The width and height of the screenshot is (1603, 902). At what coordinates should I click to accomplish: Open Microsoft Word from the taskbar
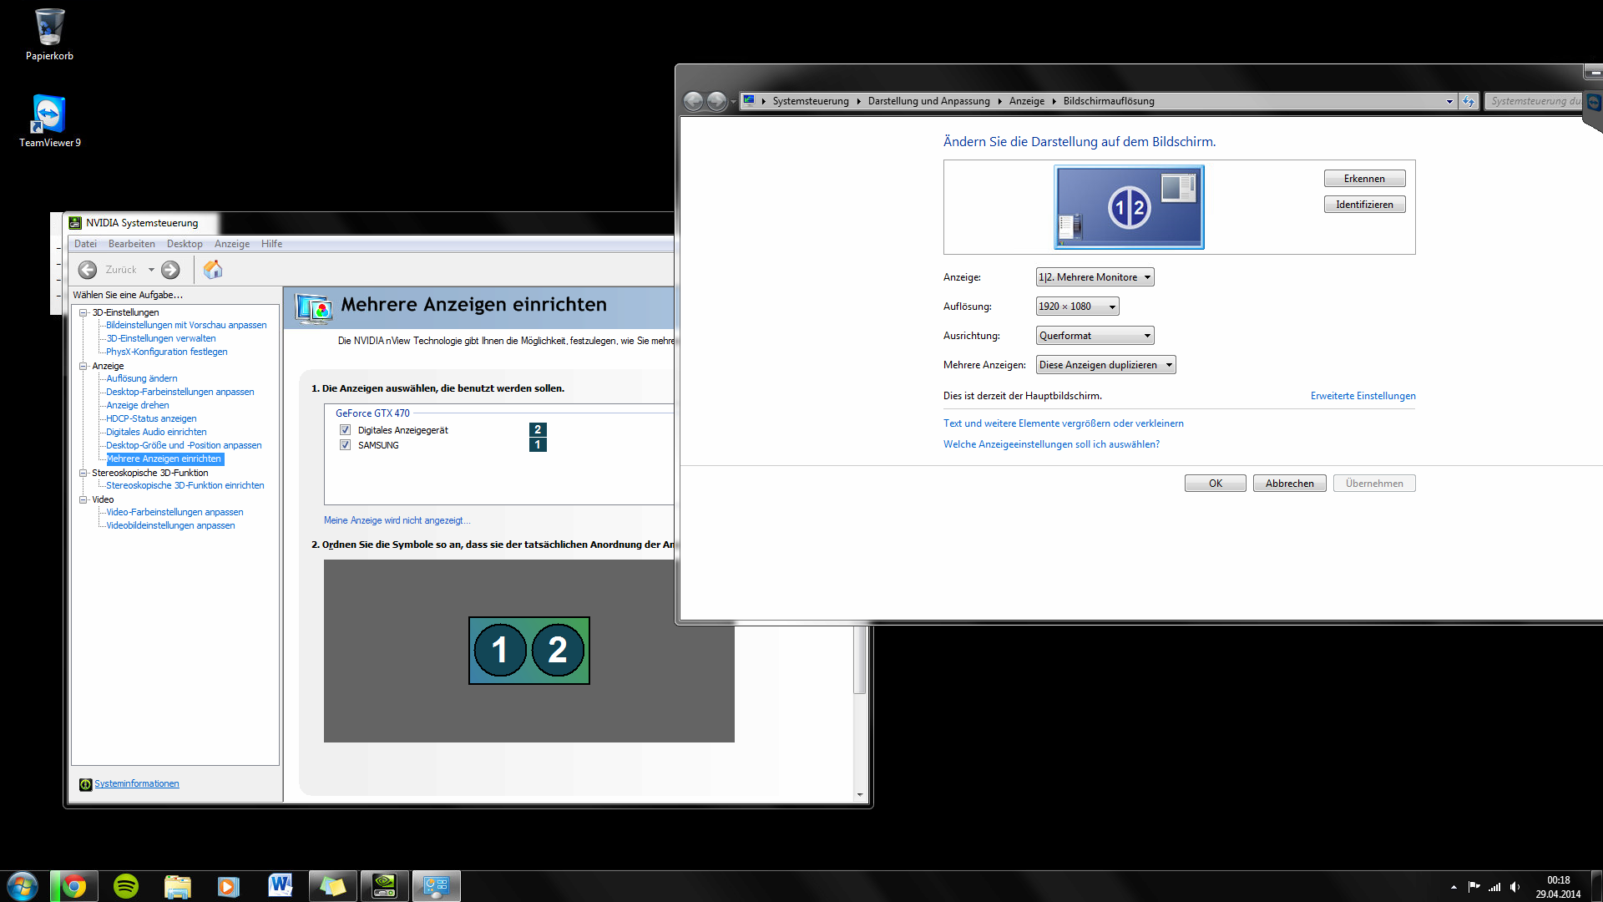point(281,886)
